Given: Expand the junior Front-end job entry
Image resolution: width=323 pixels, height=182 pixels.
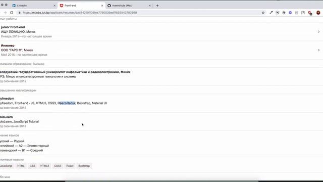Looking at the screenshot, I should (x=318, y=32).
